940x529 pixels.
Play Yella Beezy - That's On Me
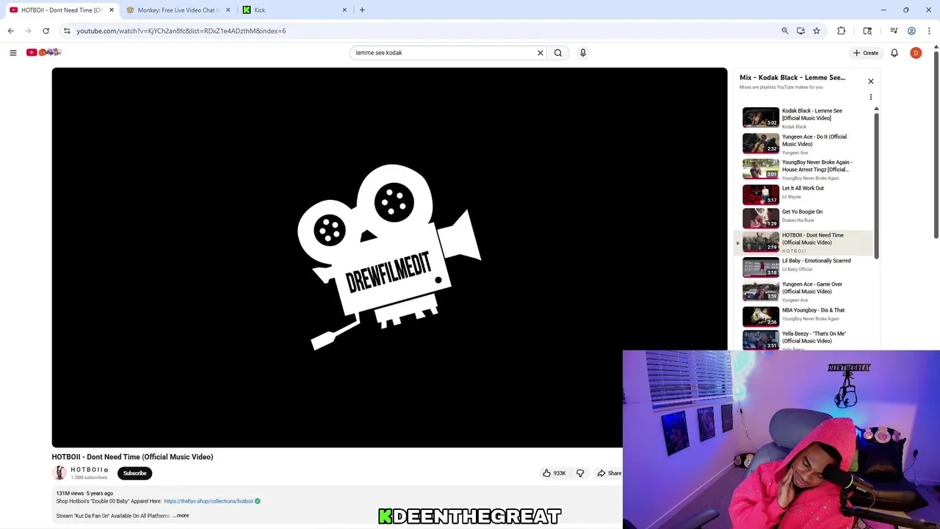[806, 339]
